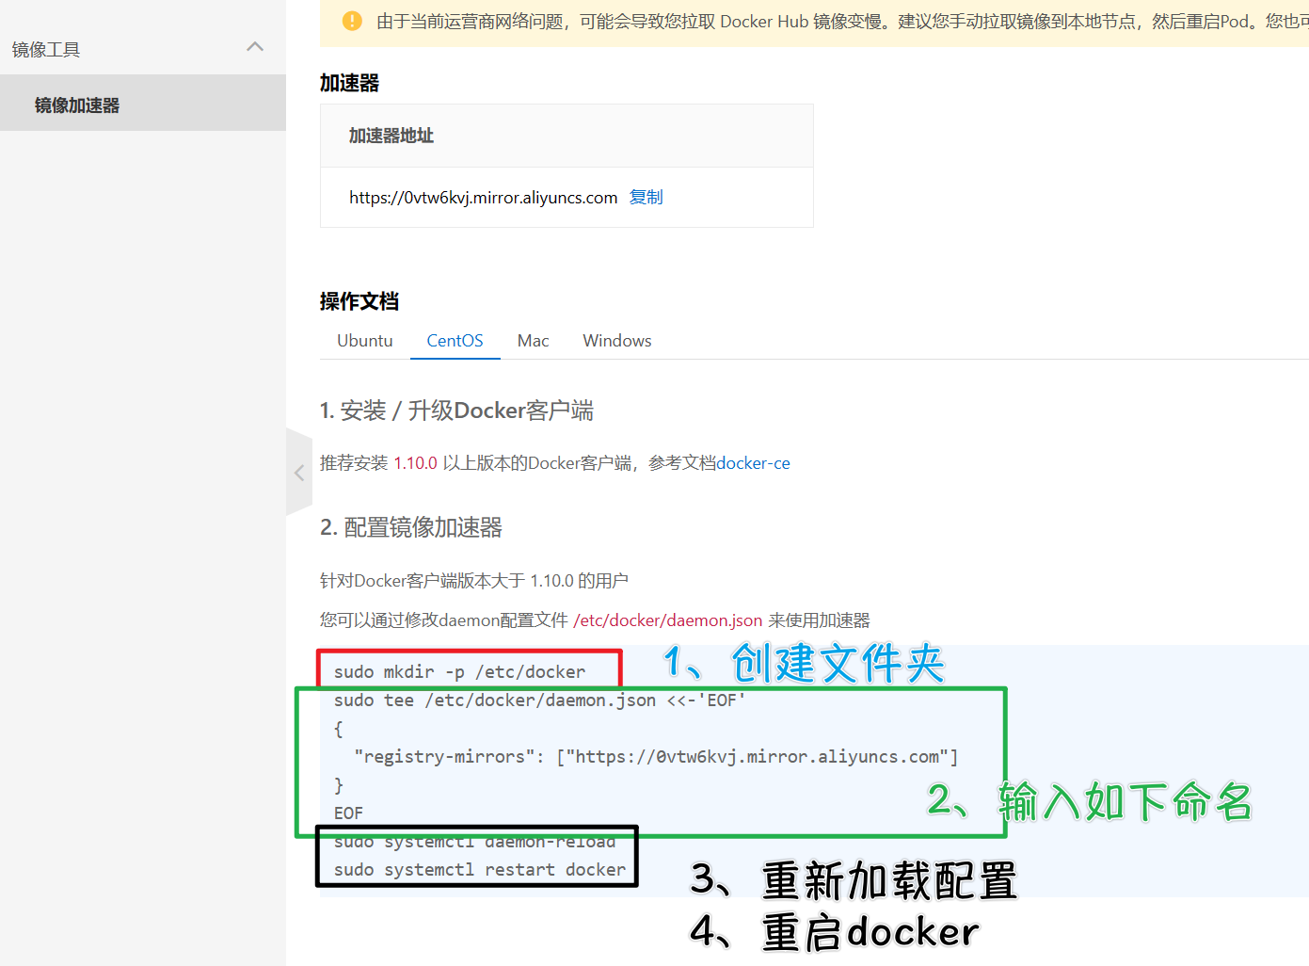This screenshot has height=966, width=1309.
Task: Collapse the sidebar using the left arrow handle
Action: click(299, 473)
